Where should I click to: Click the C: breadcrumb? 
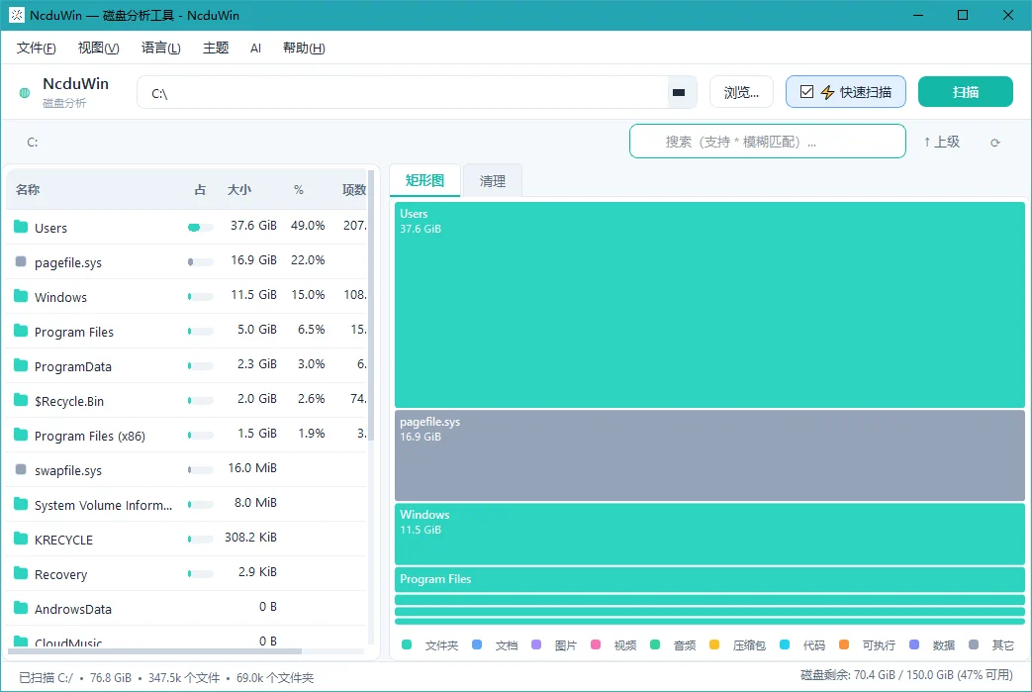tap(33, 143)
